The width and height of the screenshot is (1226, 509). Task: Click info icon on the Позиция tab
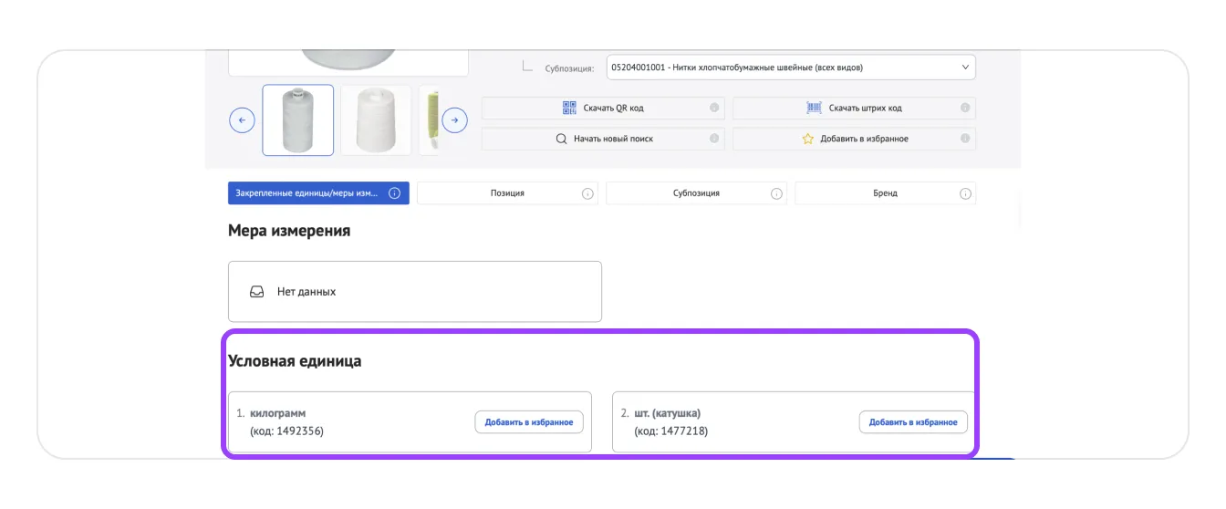point(587,193)
